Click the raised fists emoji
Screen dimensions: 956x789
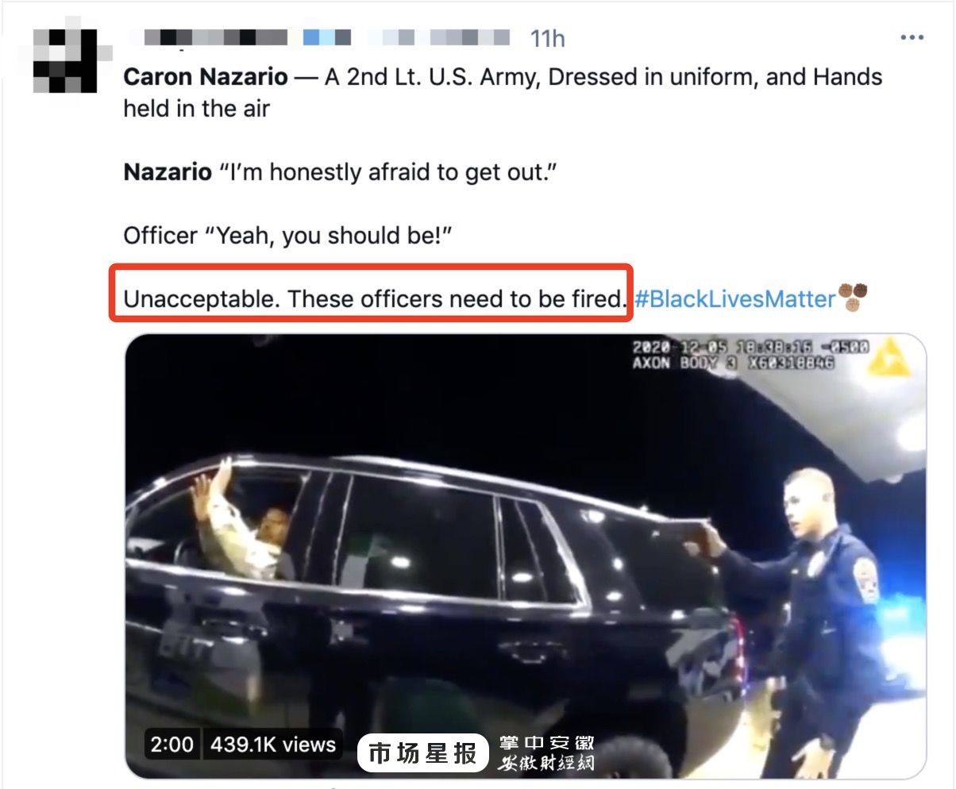click(854, 298)
